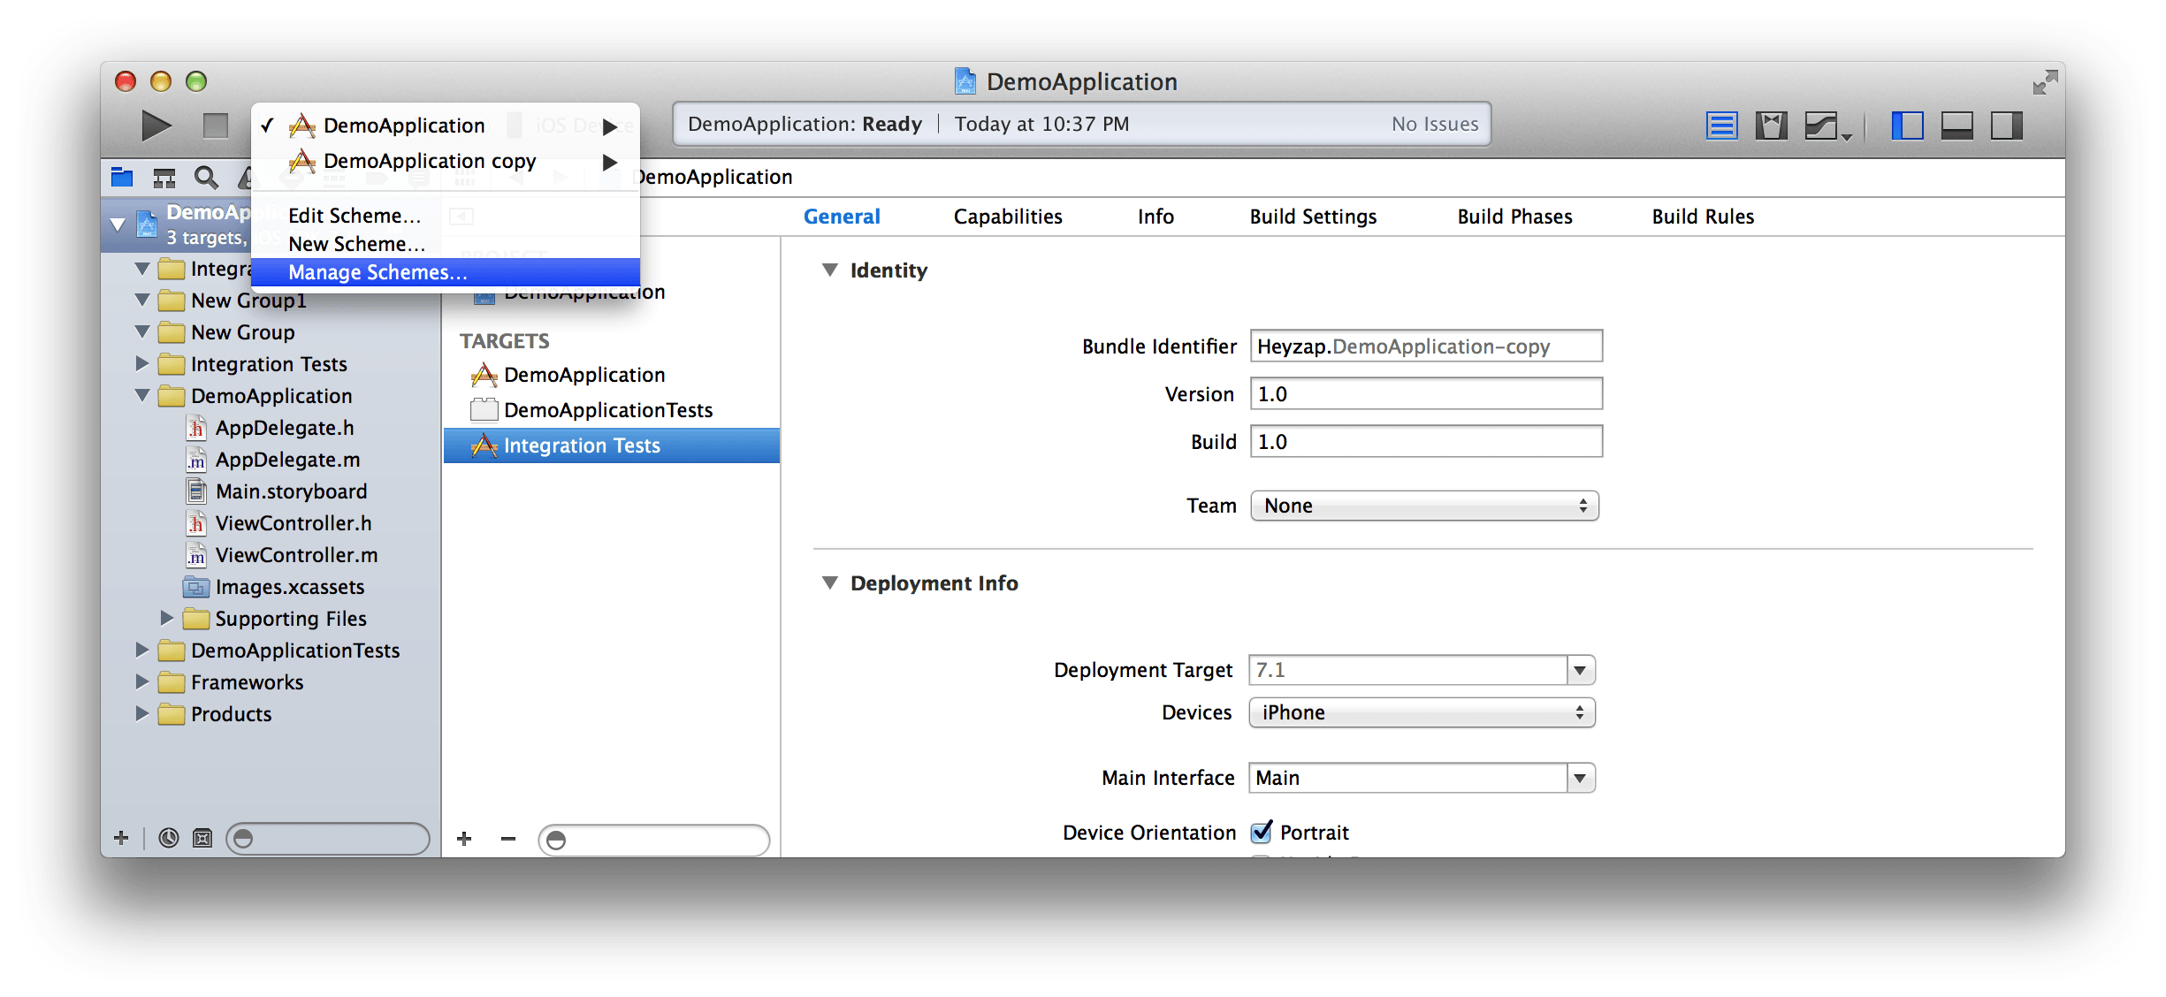Screen dimensions: 2166x997
Task: Switch to the Assistant editor icon
Action: click(1771, 126)
